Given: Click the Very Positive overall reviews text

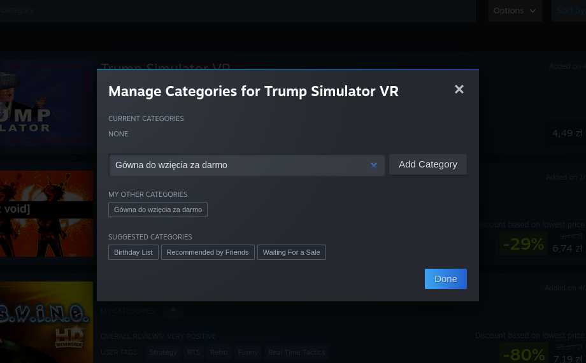Looking at the screenshot, I should point(191,336).
